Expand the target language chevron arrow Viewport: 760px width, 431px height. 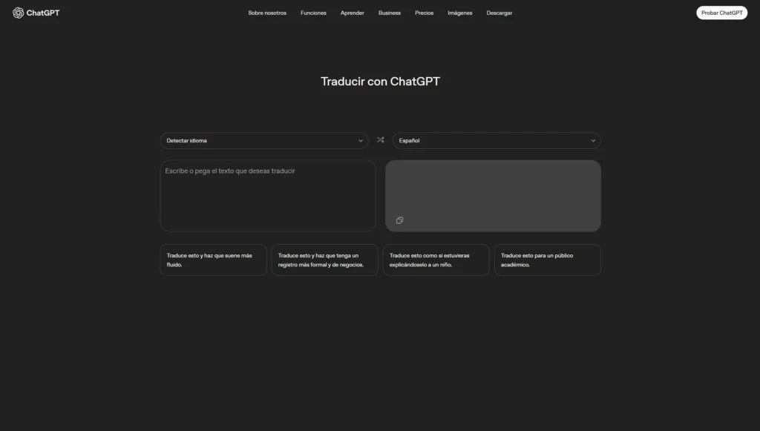pyautogui.click(x=592, y=140)
